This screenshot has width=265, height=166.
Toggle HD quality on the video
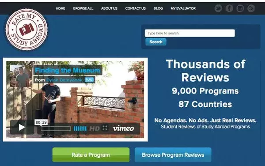[95, 128]
